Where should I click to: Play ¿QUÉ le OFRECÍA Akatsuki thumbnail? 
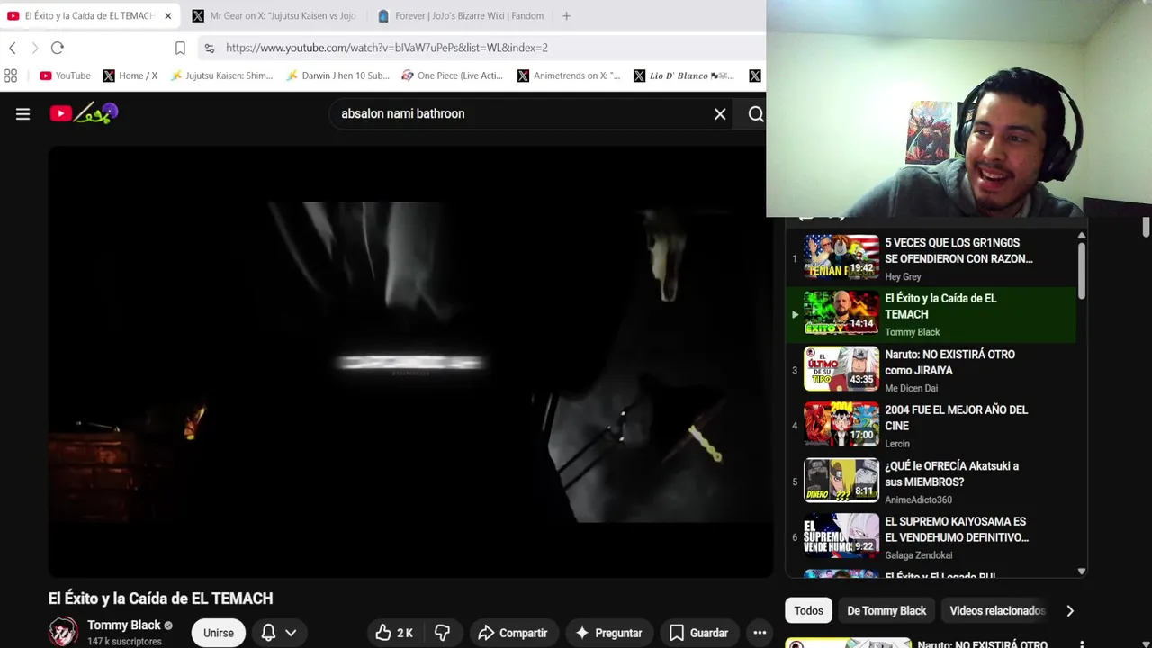point(841,481)
